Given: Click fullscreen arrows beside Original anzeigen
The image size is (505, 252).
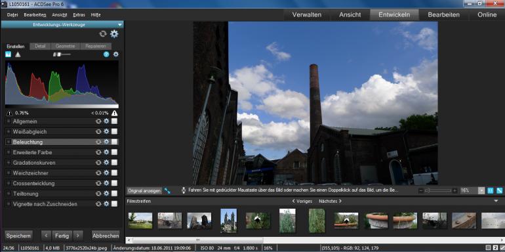Looking at the screenshot, I should point(167,191).
